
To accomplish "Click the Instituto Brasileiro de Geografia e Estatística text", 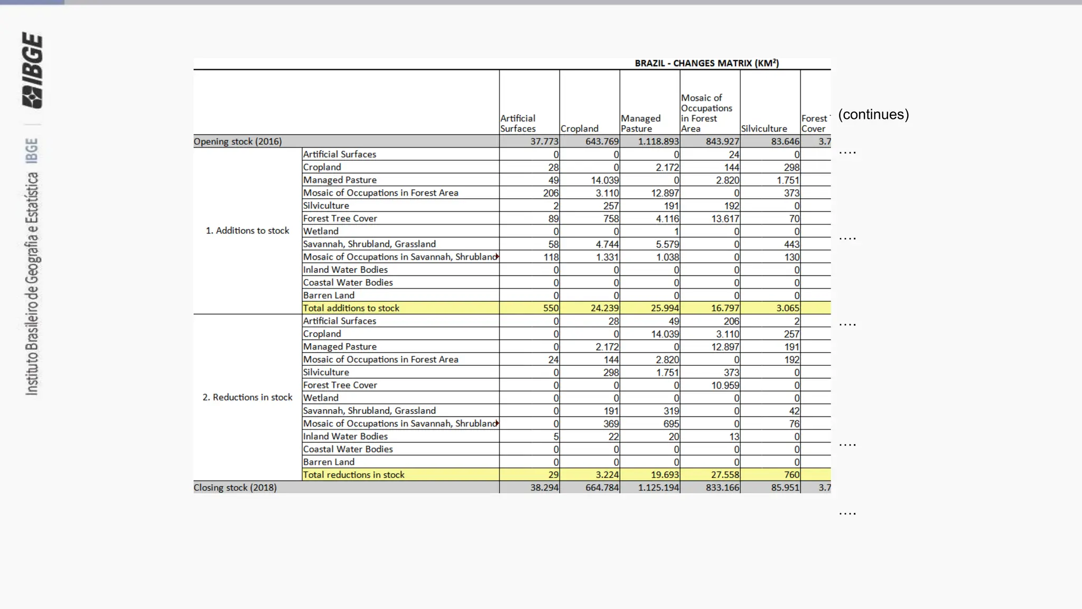I will coord(32,283).
